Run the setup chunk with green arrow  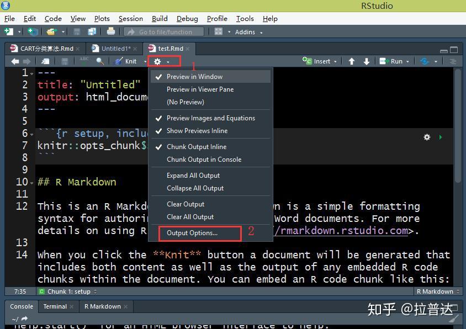(x=441, y=137)
